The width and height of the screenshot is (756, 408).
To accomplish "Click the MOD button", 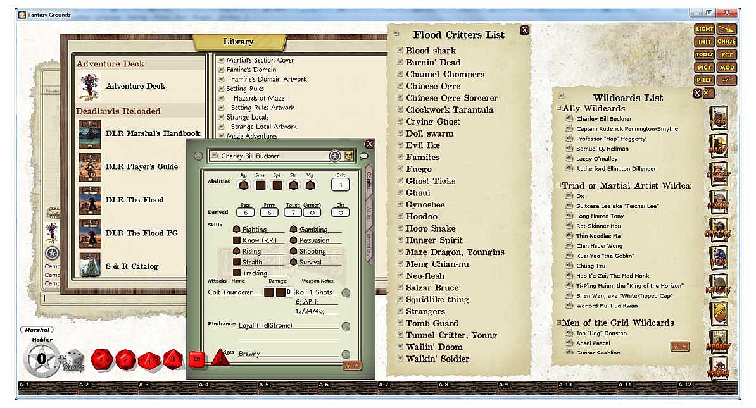I will pos(727,68).
